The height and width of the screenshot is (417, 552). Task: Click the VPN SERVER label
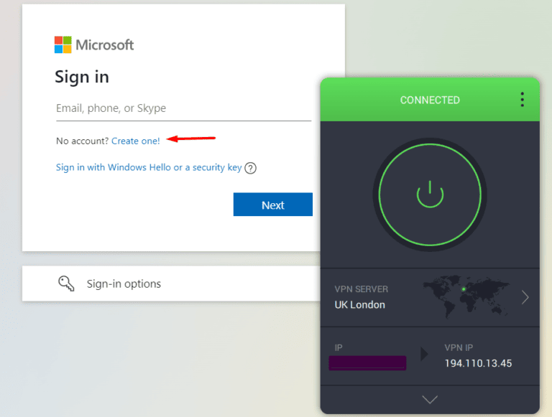click(x=362, y=289)
